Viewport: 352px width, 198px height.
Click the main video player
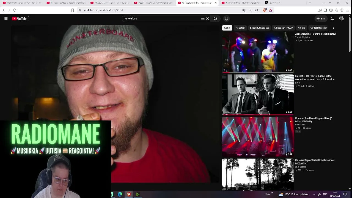click(116, 104)
